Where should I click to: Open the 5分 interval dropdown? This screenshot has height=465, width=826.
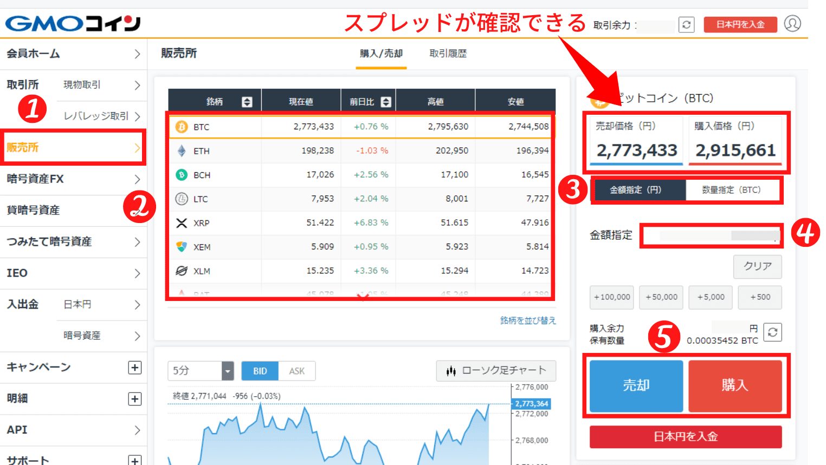(x=201, y=371)
